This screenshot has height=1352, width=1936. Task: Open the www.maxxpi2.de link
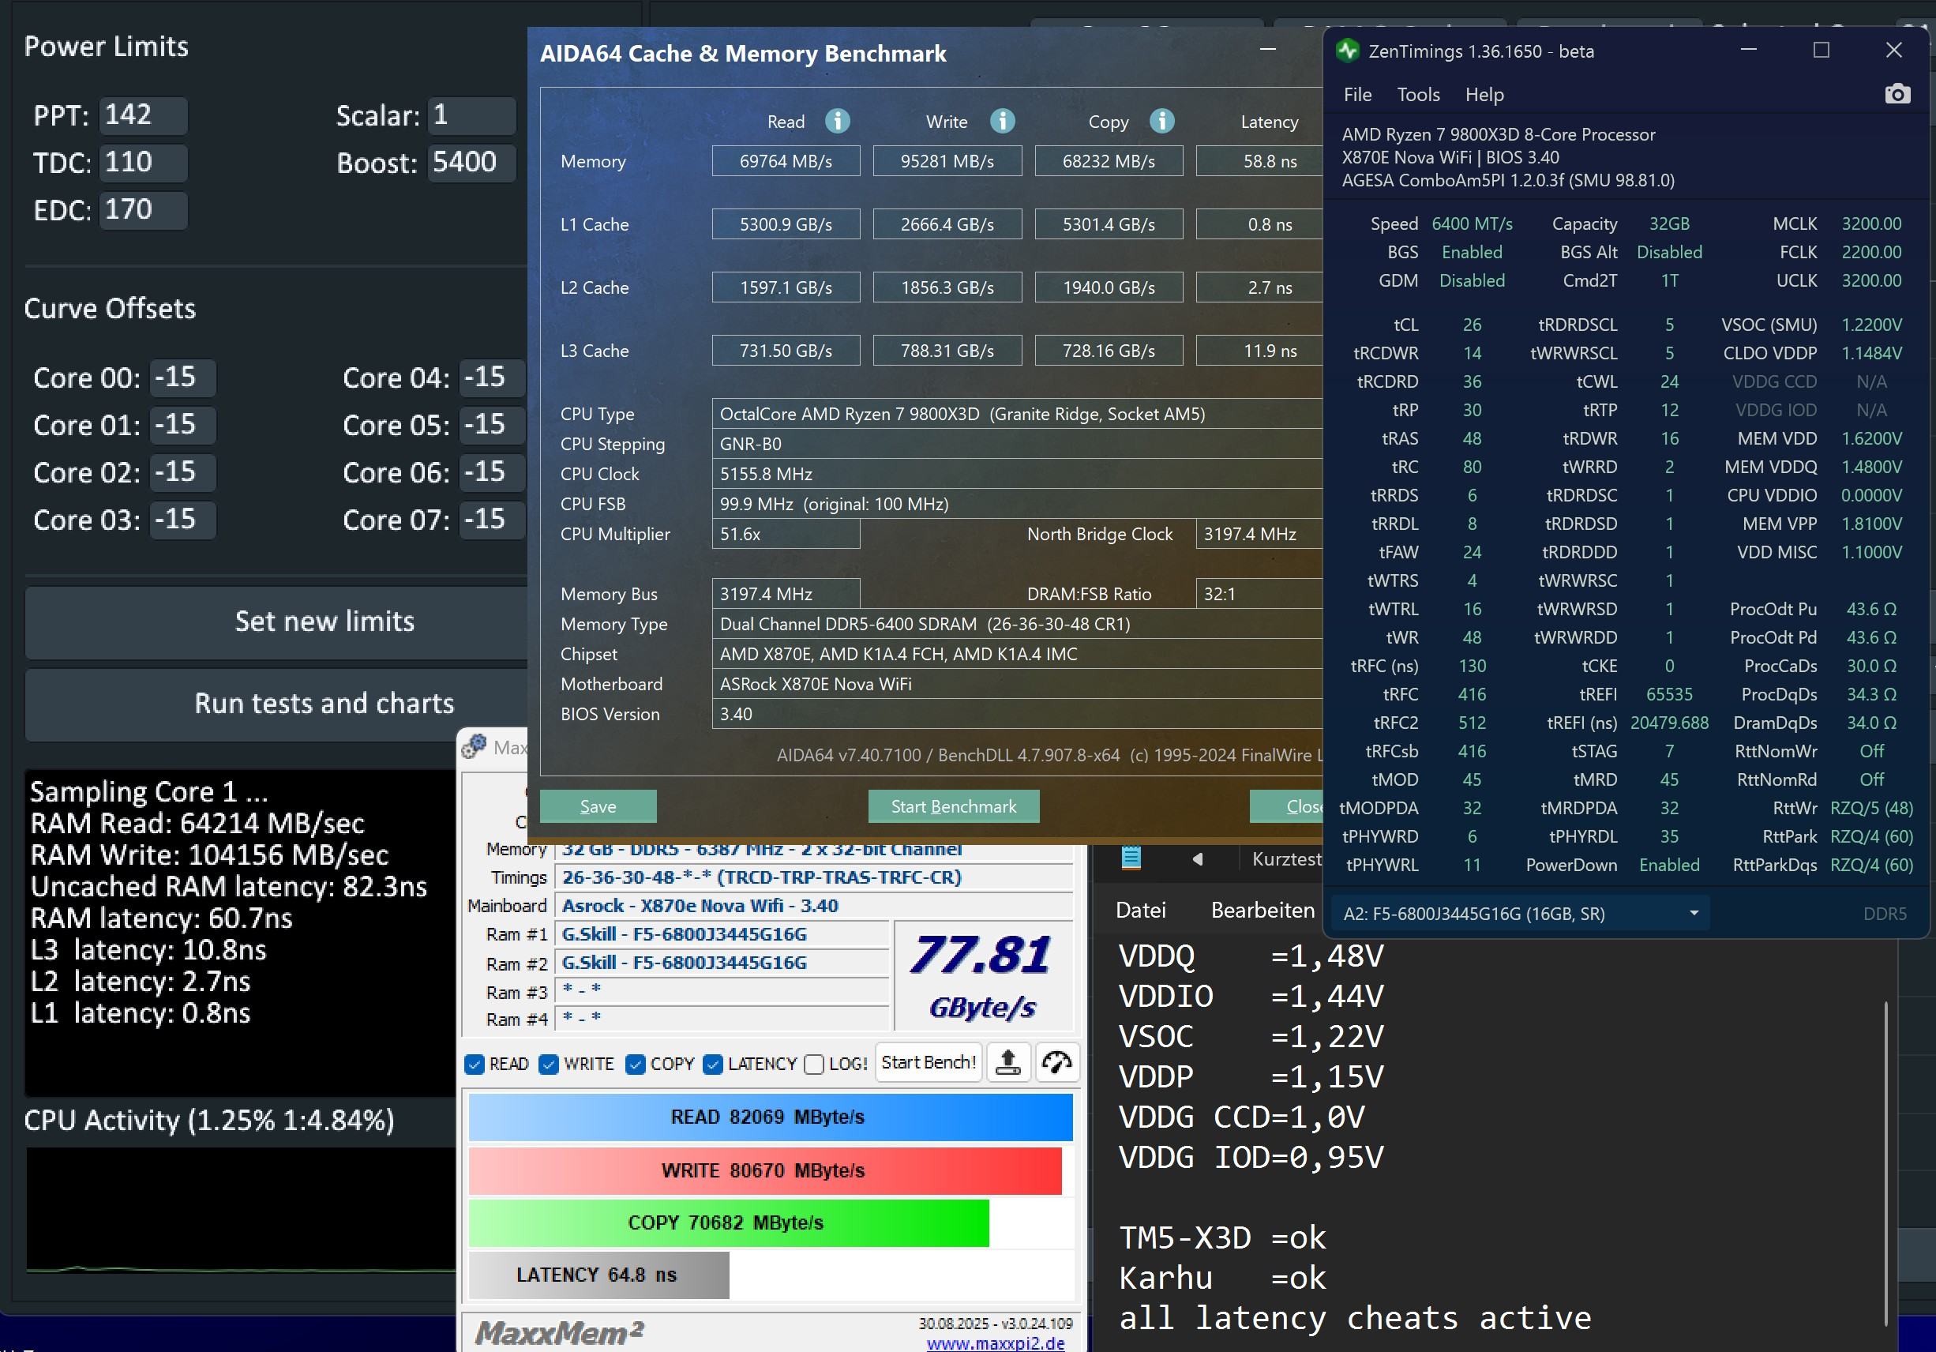tap(995, 1343)
